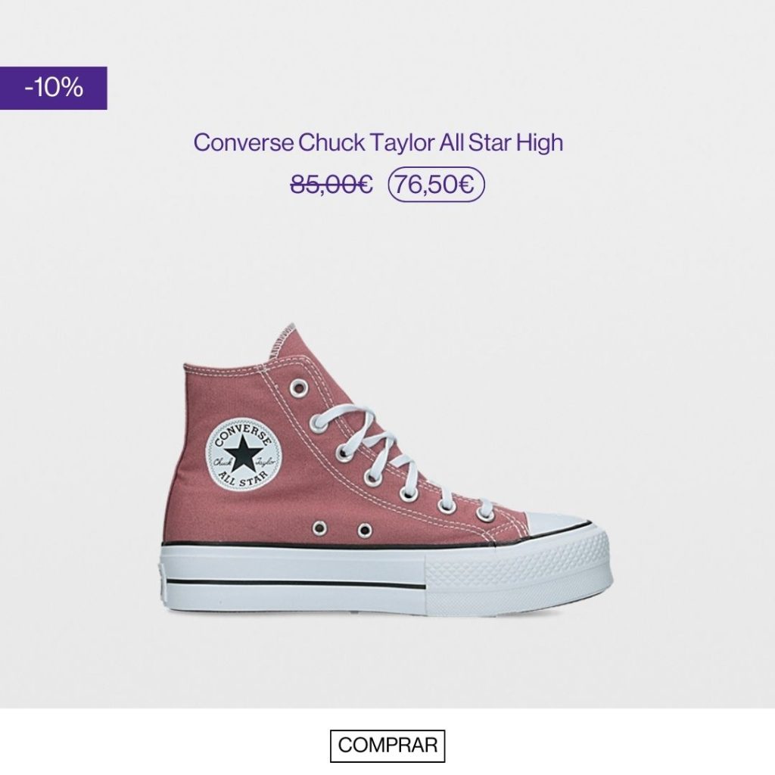775x775 pixels.
Task: Click the right side ventilation eyelet
Action: point(365,531)
